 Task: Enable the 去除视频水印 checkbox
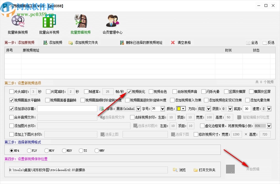click(x=132, y=117)
